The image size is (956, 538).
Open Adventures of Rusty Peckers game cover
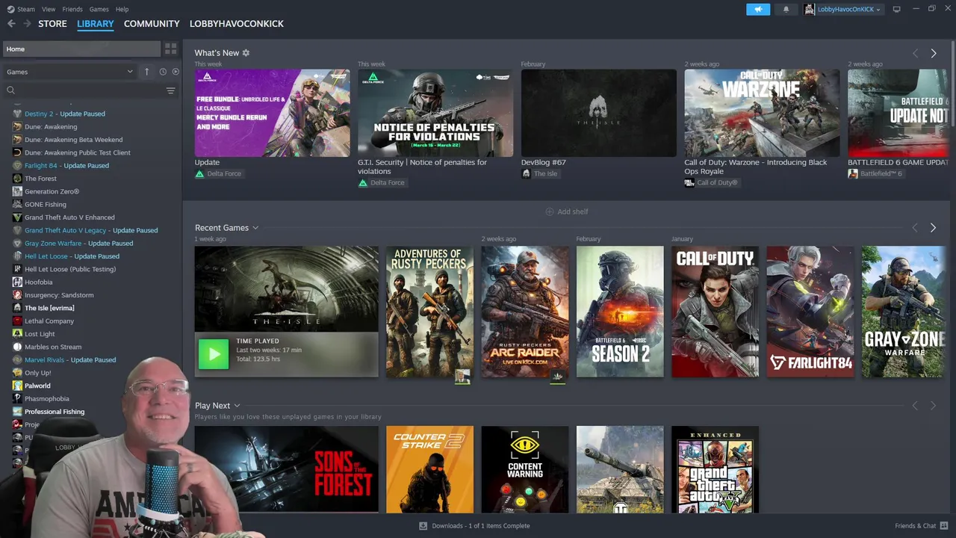[x=429, y=312]
